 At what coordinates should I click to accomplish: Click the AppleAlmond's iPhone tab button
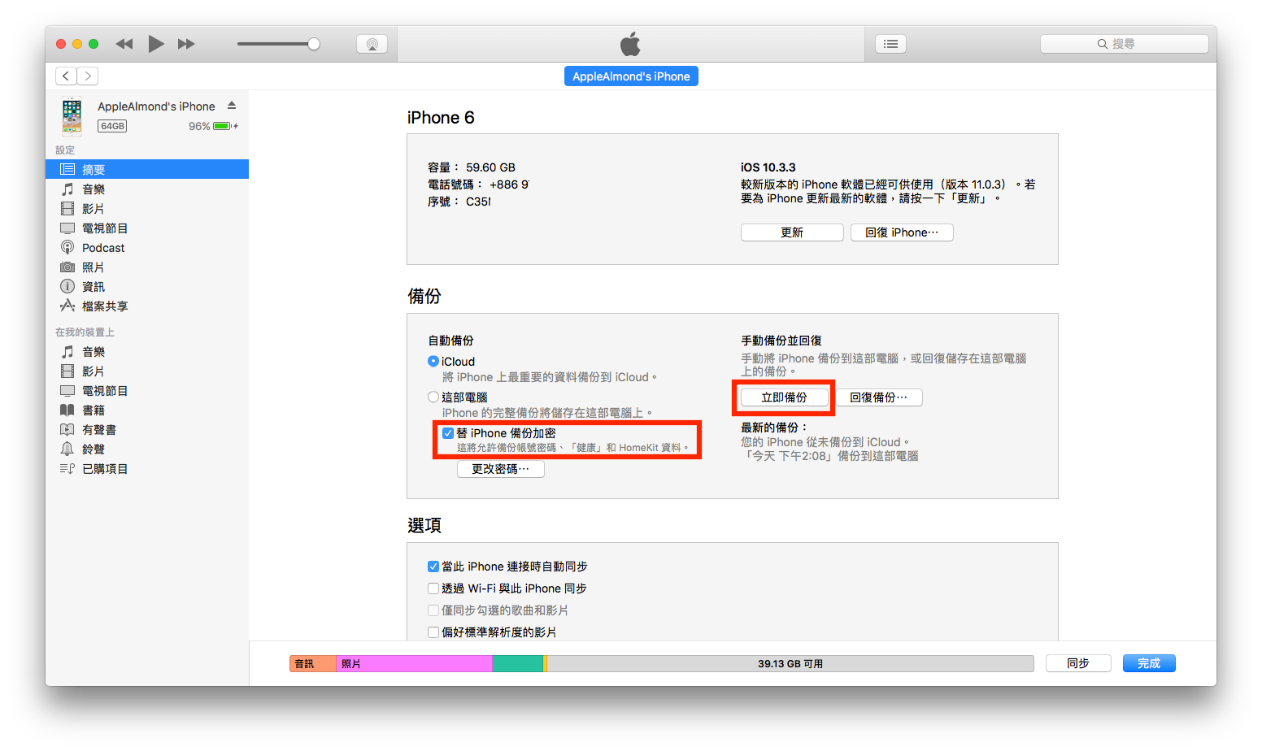631,76
